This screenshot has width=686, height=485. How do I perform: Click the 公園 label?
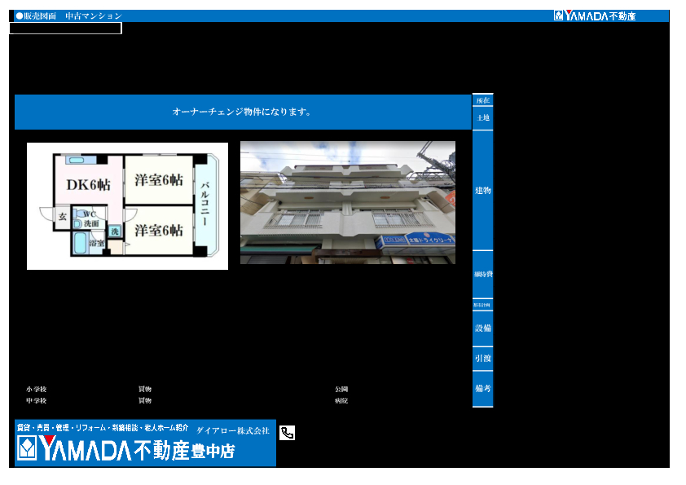point(341,390)
